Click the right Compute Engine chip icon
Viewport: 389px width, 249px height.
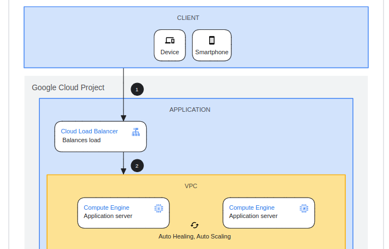(304, 208)
